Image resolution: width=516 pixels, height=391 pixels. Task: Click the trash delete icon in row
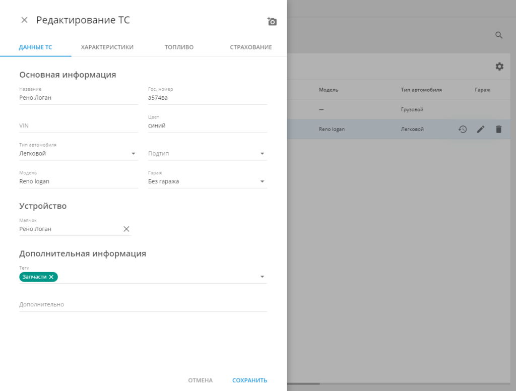coord(498,129)
